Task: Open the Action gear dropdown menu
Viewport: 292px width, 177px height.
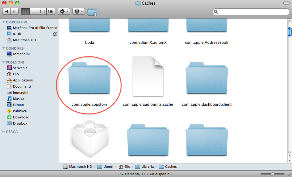Action: (64, 11)
